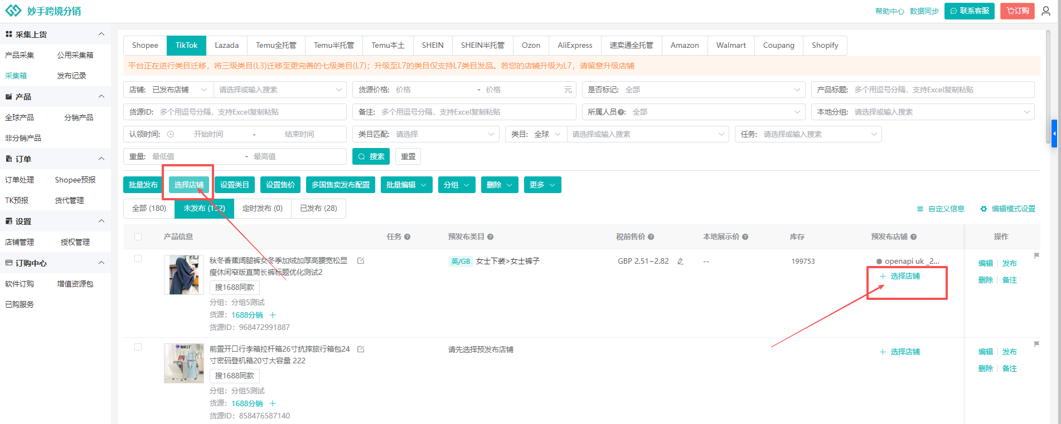Click the 设置类目 button

[235, 185]
